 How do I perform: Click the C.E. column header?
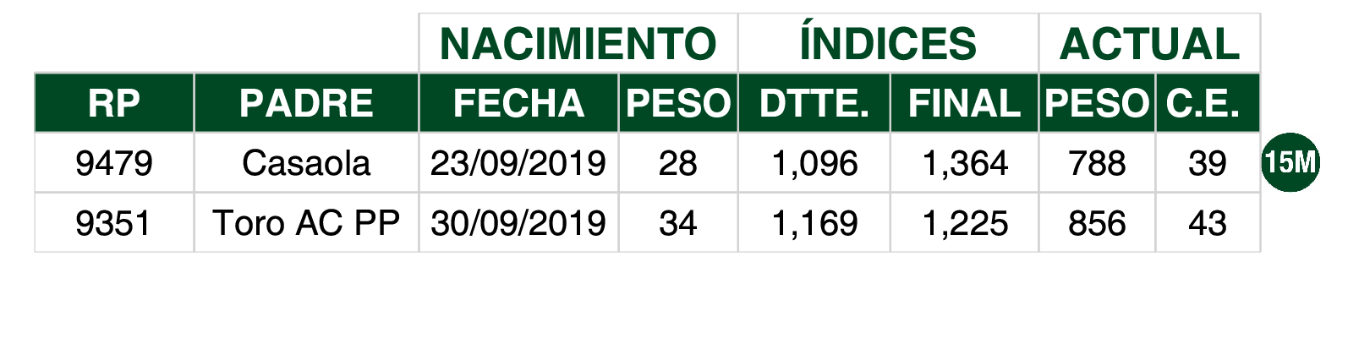point(1208,103)
